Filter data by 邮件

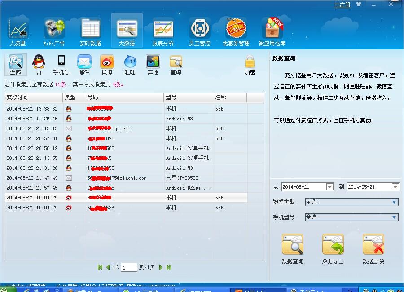click(84, 65)
